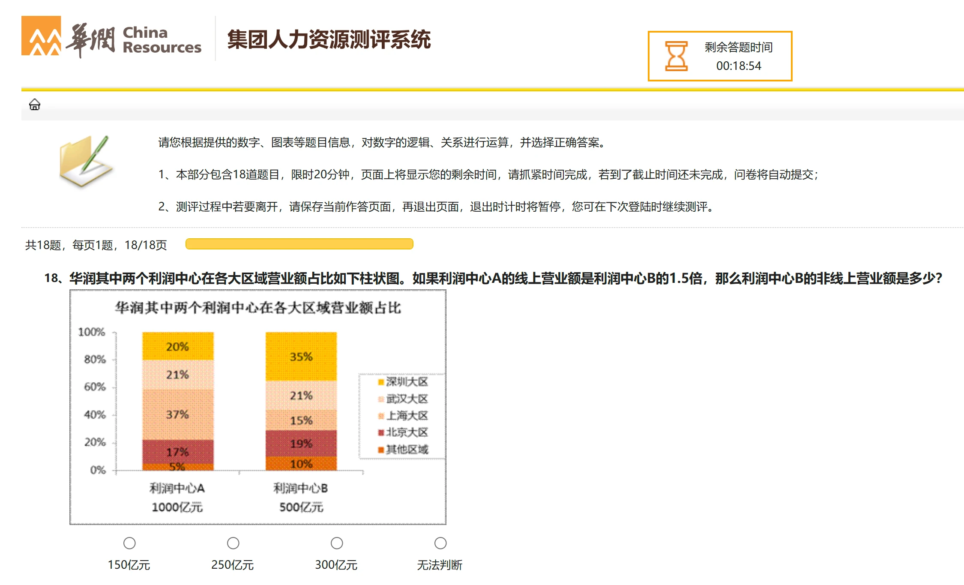Click the remaining time countdown display
This screenshot has width=964, height=585.
click(739, 66)
